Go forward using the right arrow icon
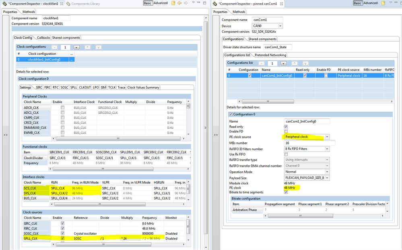The image size is (402, 250). click(x=186, y=3)
